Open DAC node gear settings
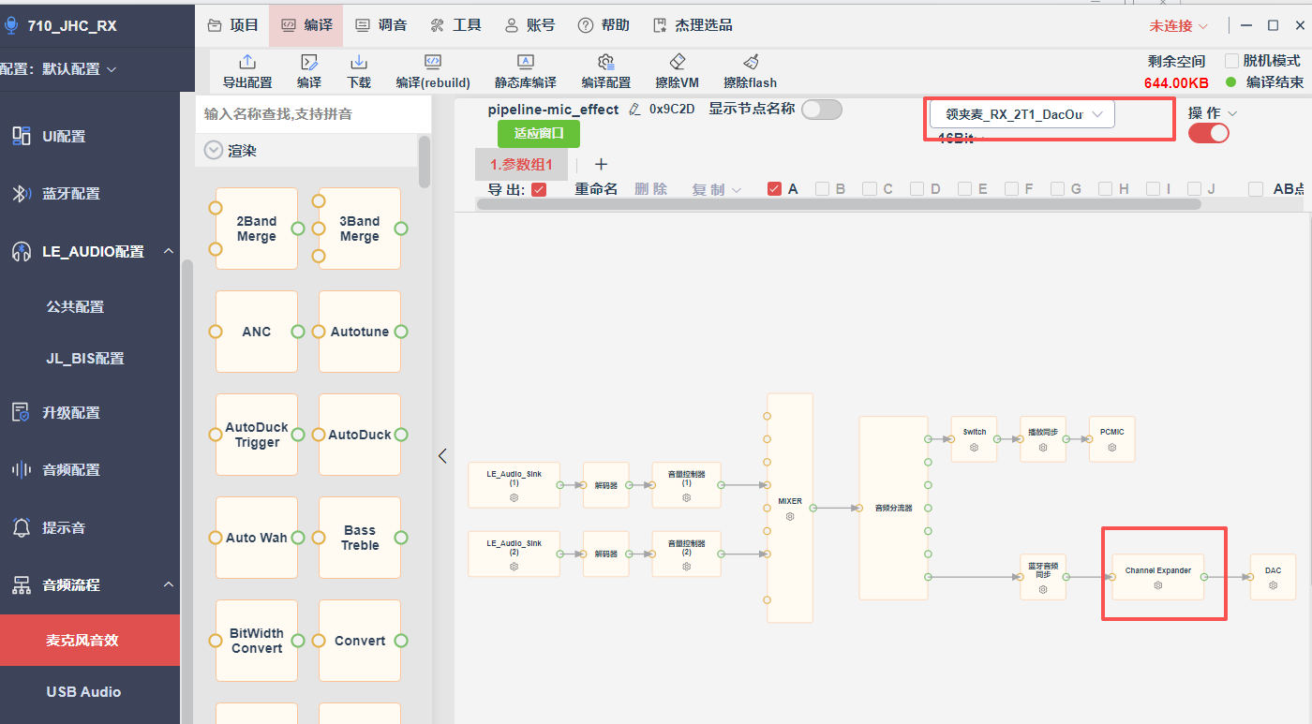This screenshot has width=1312, height=724. click(x=1273, y=585)
